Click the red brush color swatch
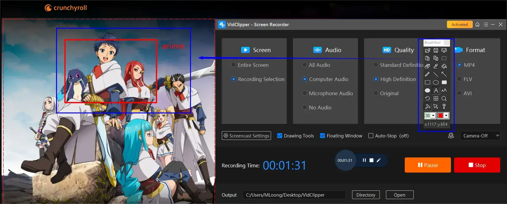The height and width of the screenshot is (204, 507). [x=440, y=116]
